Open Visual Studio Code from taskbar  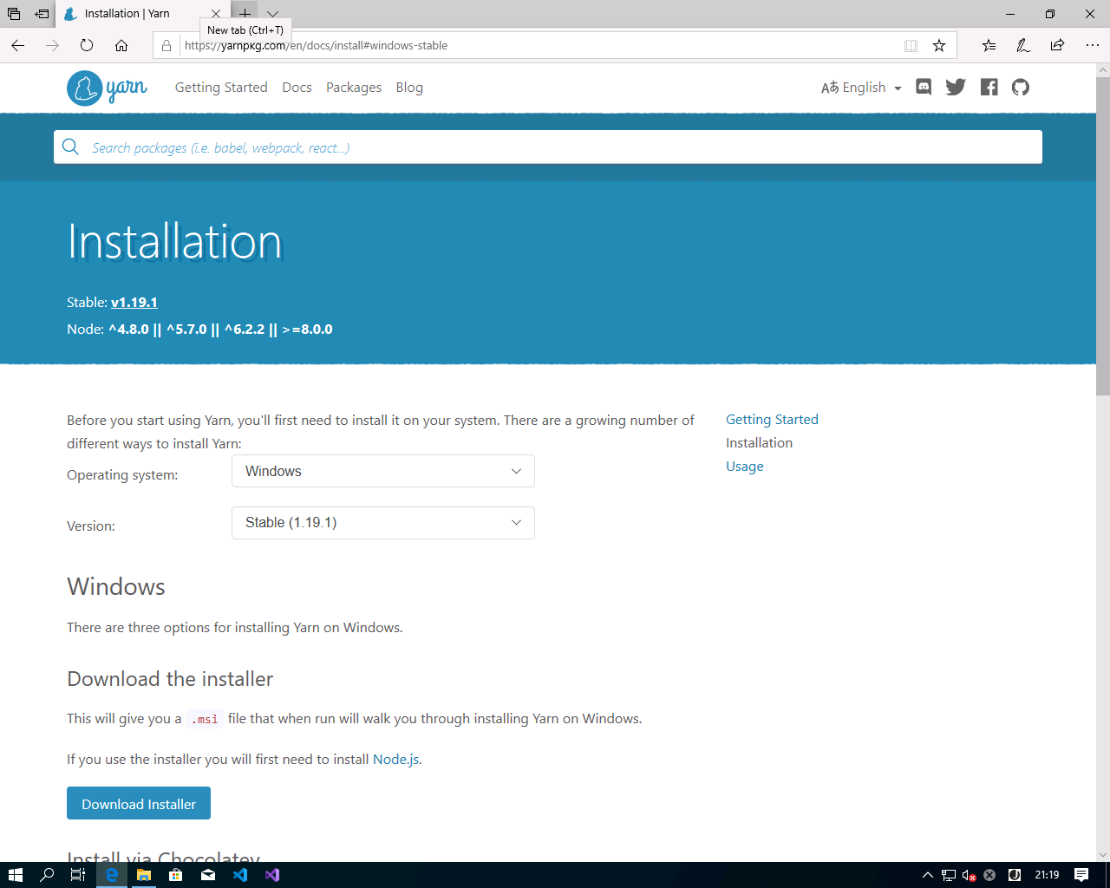point(240,875)
